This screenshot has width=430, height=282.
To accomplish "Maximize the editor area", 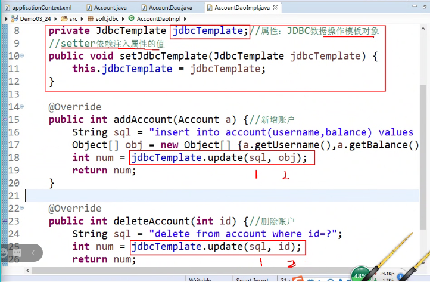I will 425,6.
